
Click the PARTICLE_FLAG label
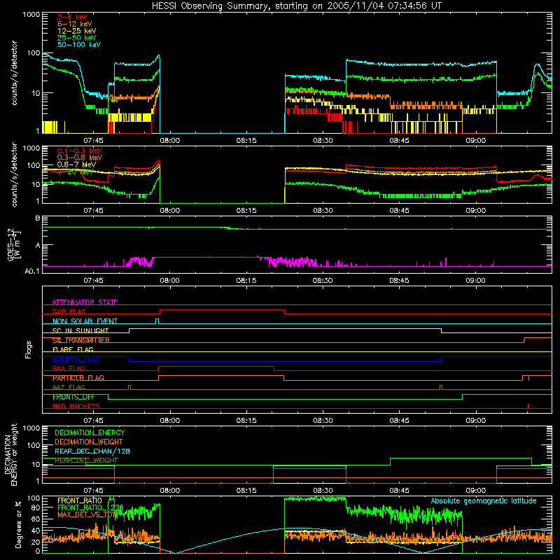coord(78,378)
